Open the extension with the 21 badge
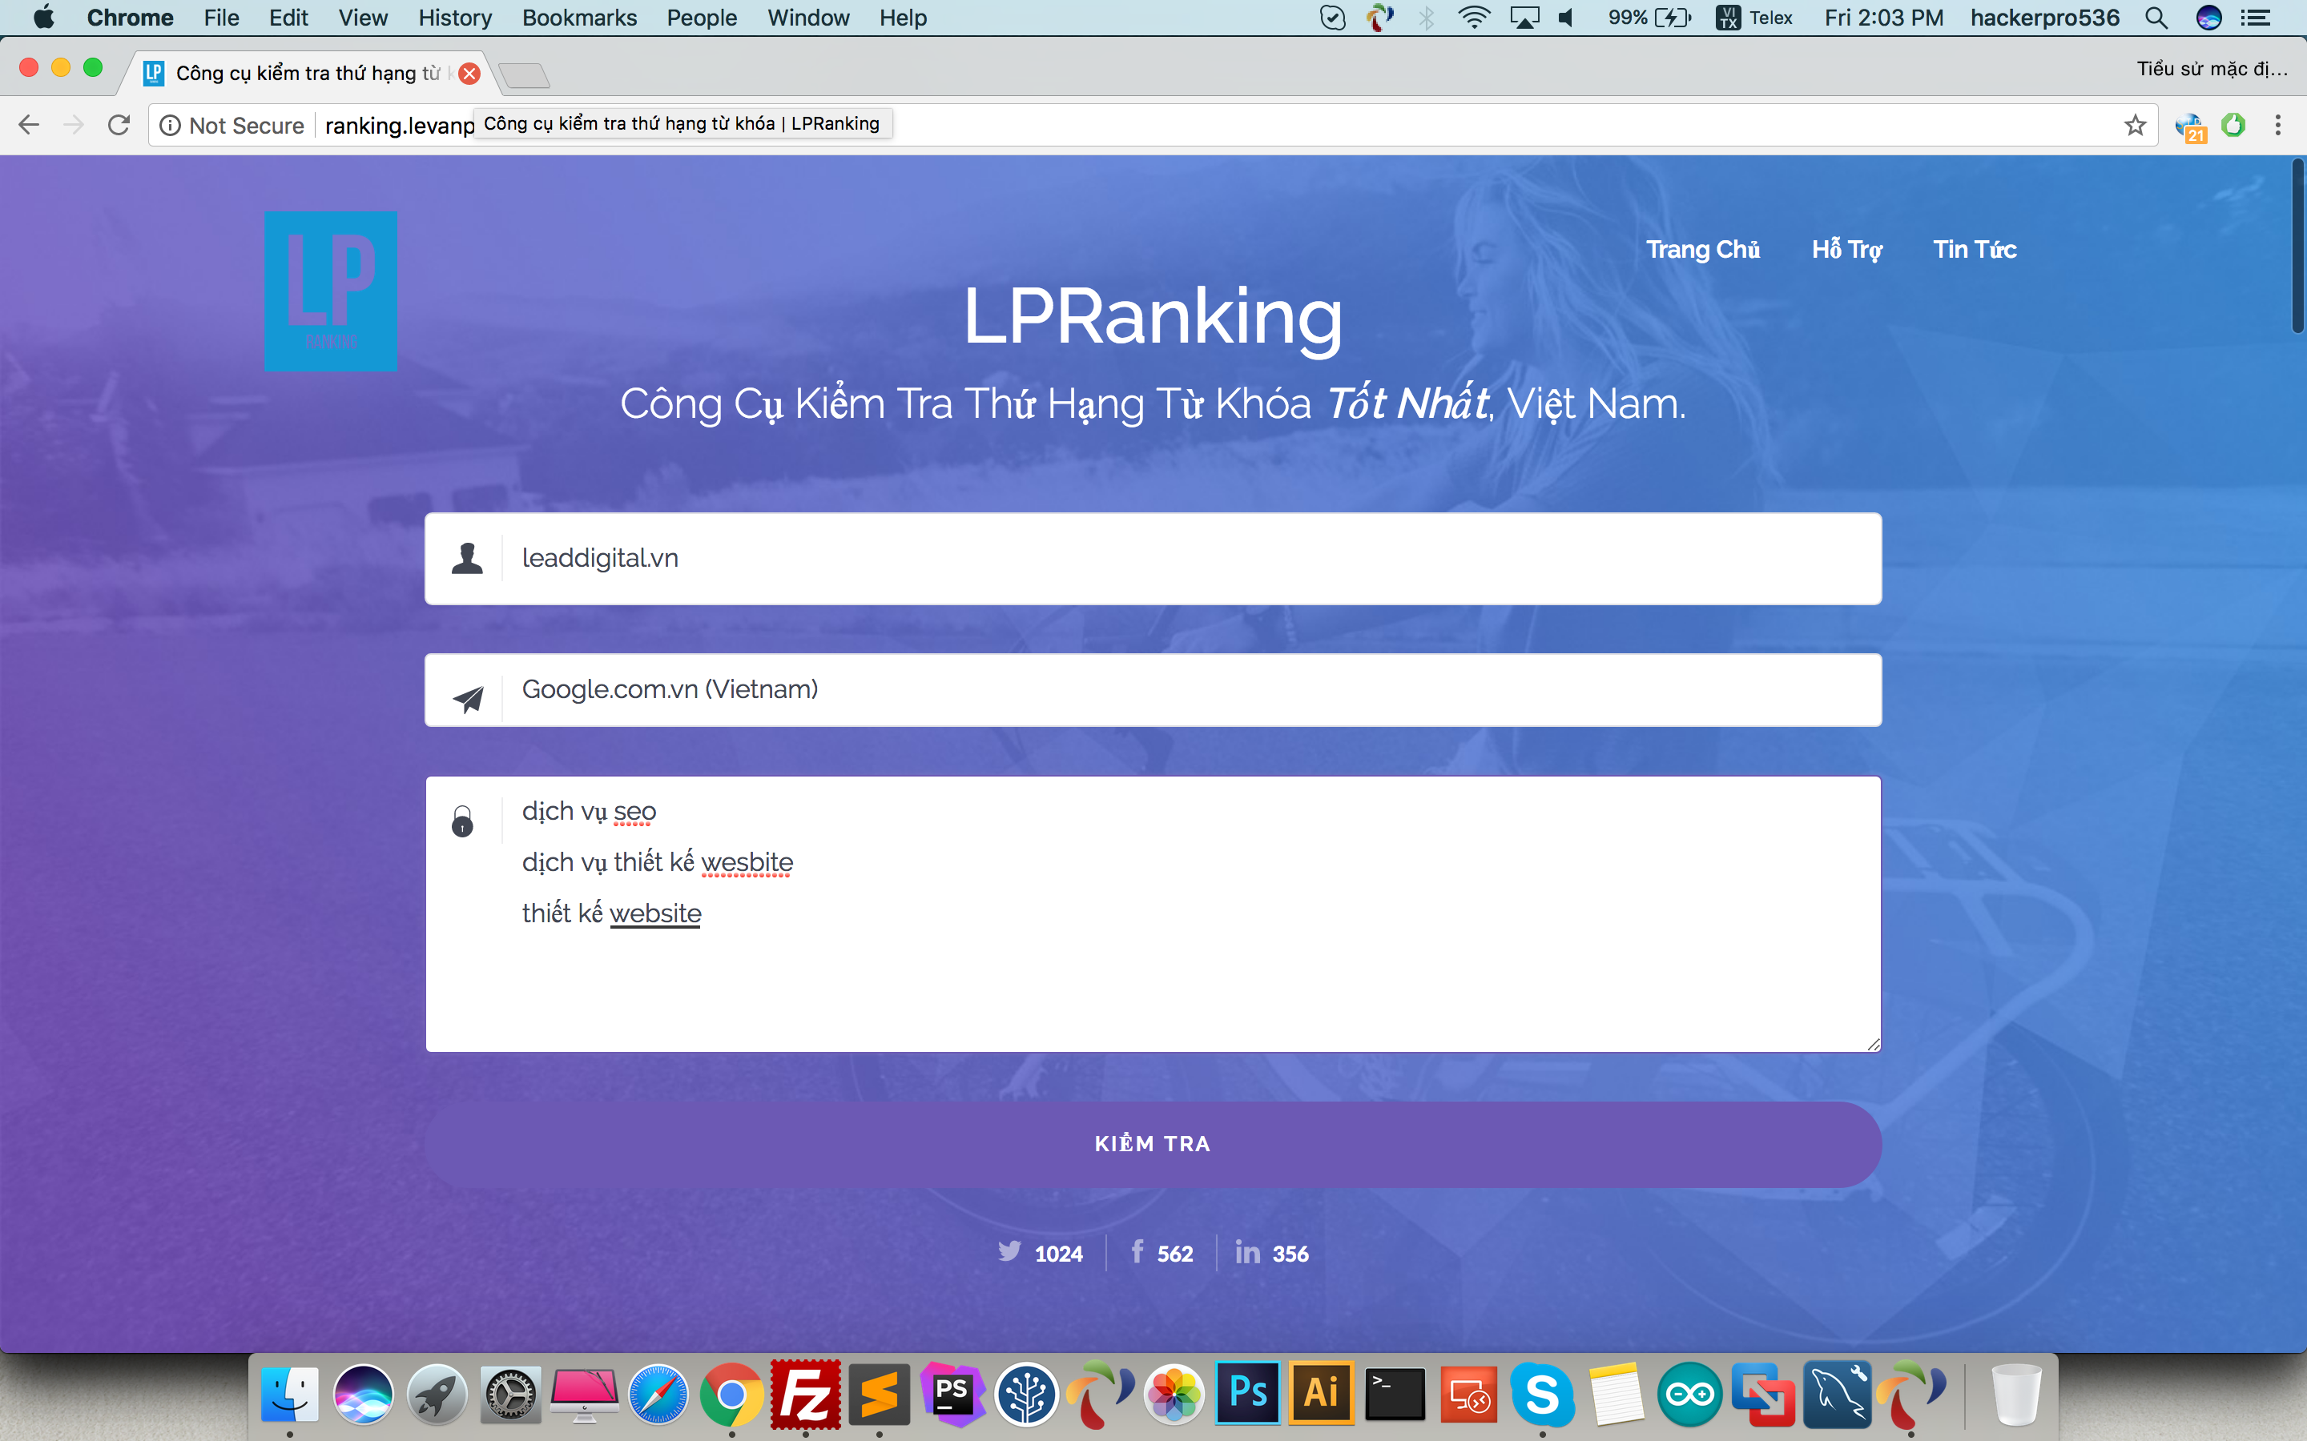Screen dimensions: 2307x1441 [2191, 126]
